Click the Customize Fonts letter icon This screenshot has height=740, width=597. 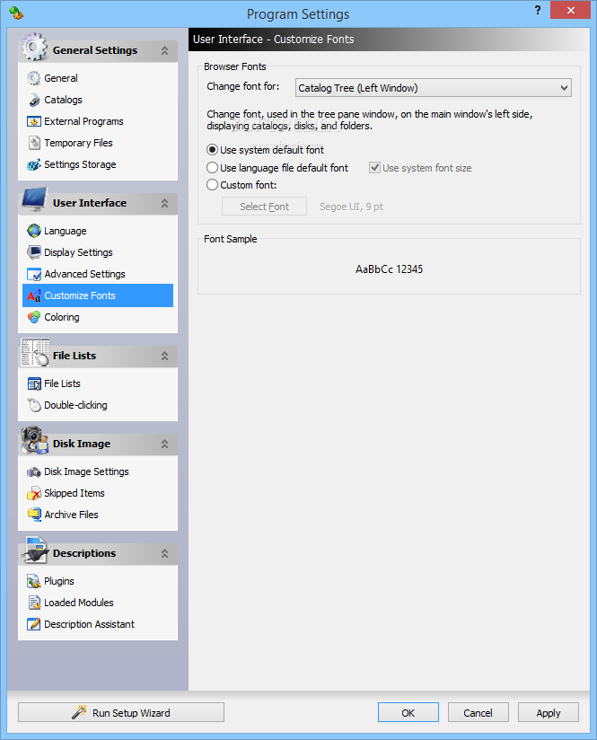click(x=33, y=295)
